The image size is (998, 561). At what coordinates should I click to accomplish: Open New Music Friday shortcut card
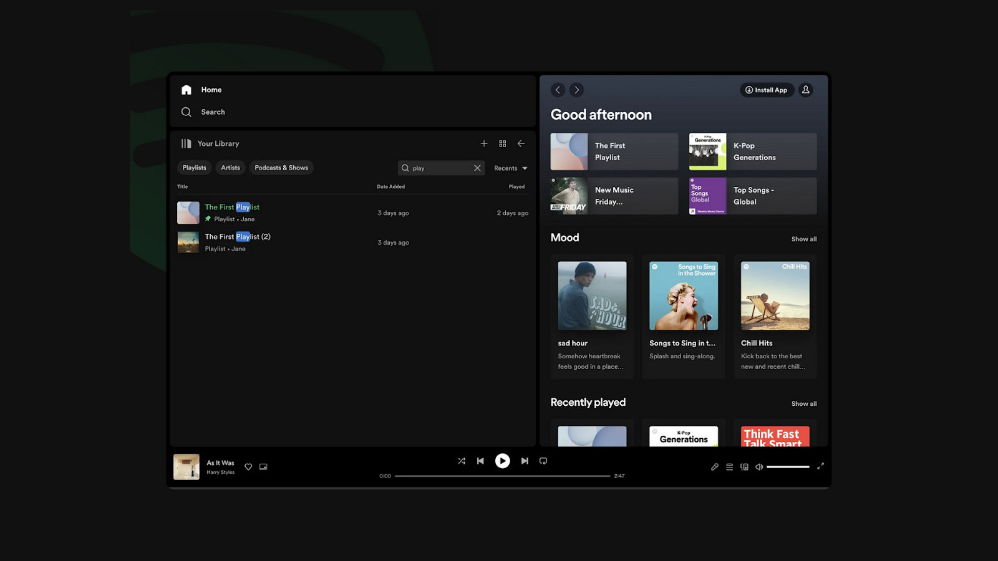pyautogui.click(x=614, y=196)
